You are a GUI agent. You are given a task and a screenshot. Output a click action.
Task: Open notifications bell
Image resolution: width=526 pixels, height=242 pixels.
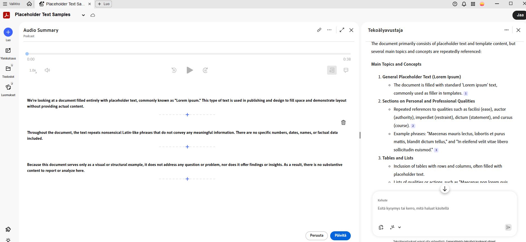click(x=464, y=4)
